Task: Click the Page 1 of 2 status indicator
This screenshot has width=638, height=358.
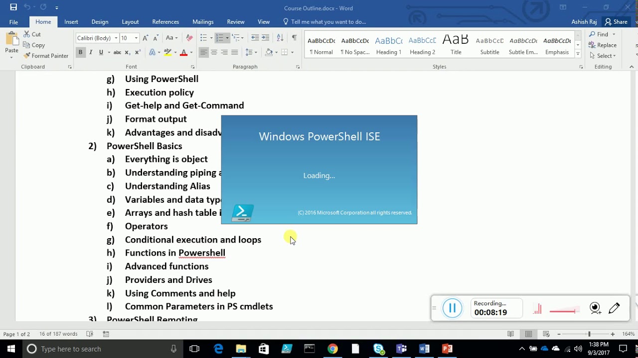Action: point(16,334)
